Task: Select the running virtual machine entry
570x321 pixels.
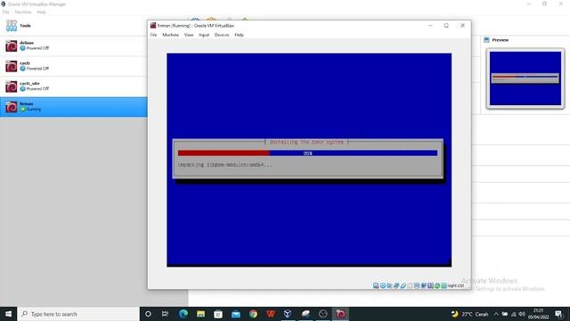Action: tap(73, 107)
